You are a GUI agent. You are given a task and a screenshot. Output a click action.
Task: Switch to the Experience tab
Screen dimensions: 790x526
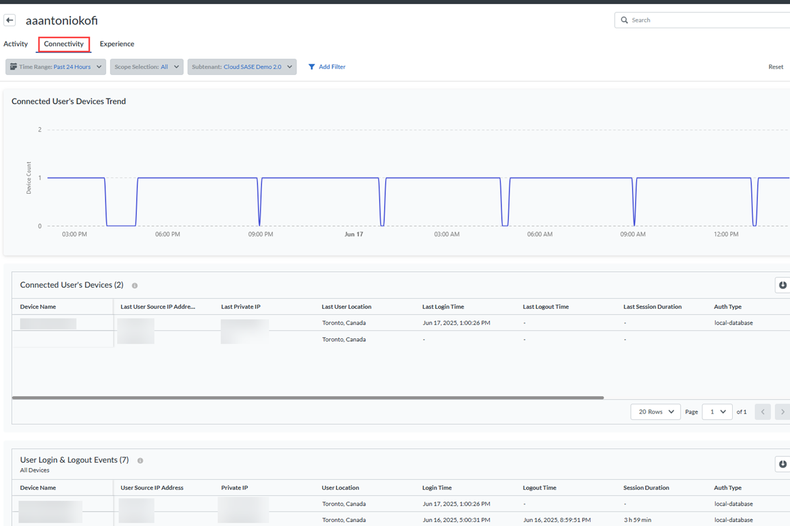(117, 44)
